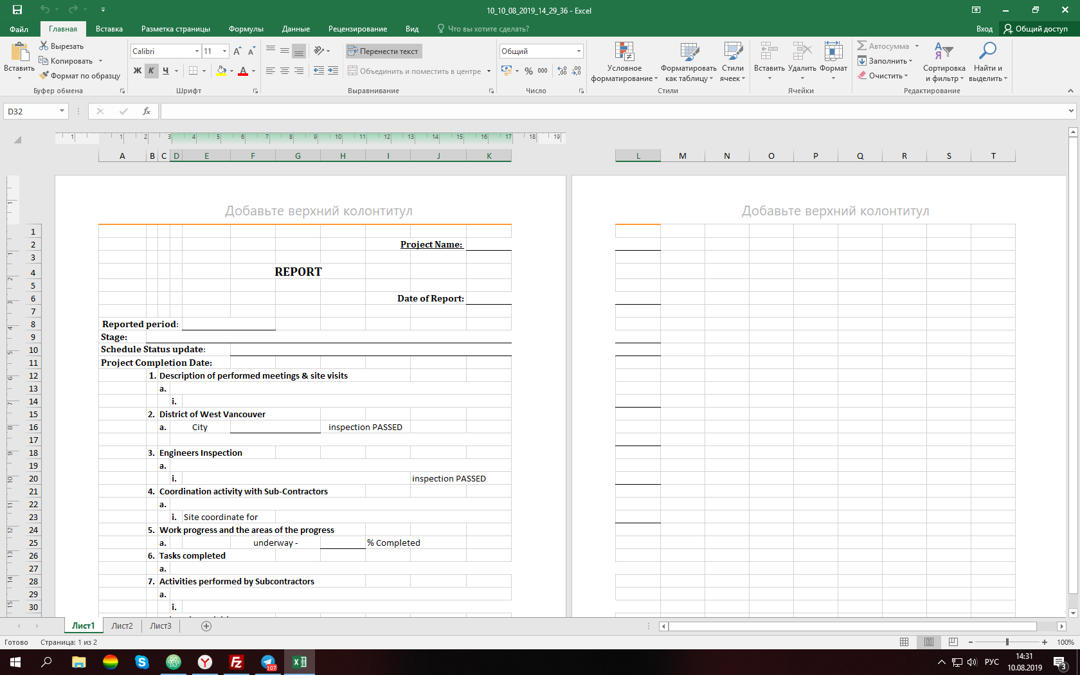Click the Общий доступ share button
Viewport: 1080px width, 675px height.
click(1036, 29)
